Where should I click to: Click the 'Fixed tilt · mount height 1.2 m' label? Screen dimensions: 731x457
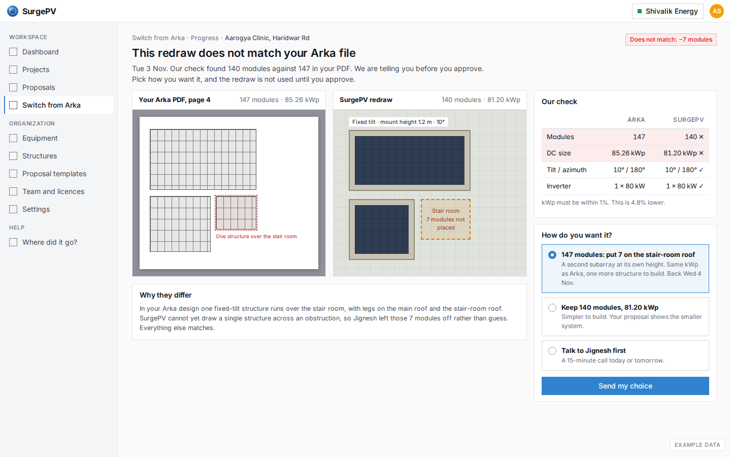[398, 122]
